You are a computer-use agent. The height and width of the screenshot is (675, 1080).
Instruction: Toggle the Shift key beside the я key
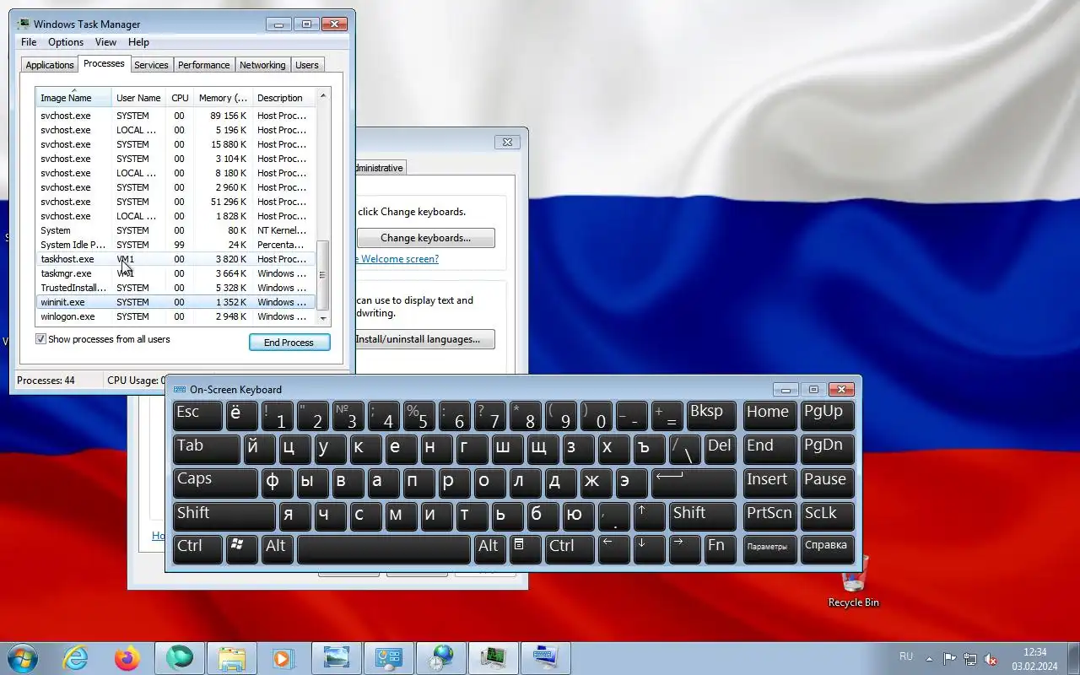[x=224, y=516]
